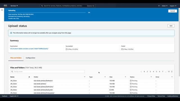Open the Services dropdown menu
Viewport: 180px width, 101px height.
pos(14,6)
